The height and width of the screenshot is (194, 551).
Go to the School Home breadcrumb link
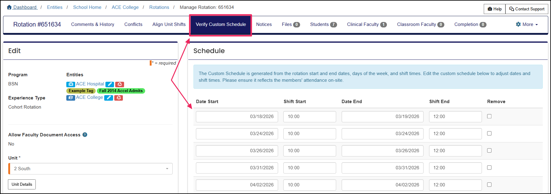click(87, 7)
